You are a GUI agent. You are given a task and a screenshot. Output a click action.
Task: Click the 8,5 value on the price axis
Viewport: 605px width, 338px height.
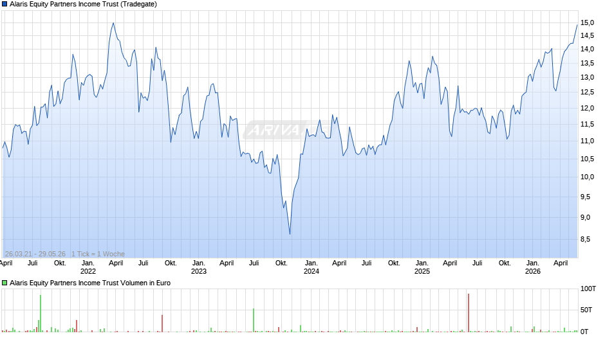pos(585,239)
